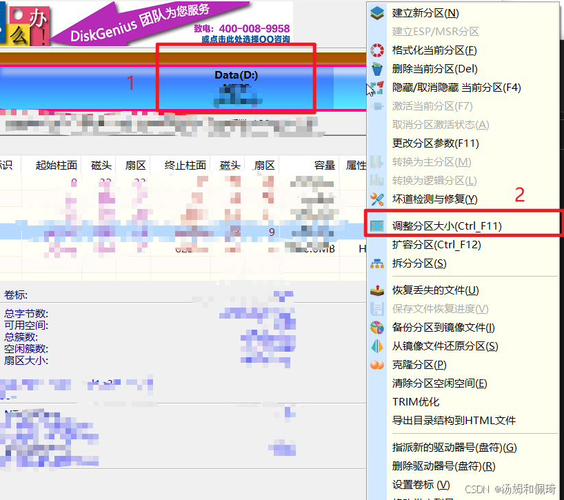Click the QQ consultation link in banner

point(245,39)
